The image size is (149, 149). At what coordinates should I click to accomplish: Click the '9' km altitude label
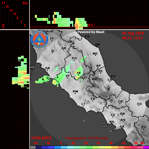[17, 18]
